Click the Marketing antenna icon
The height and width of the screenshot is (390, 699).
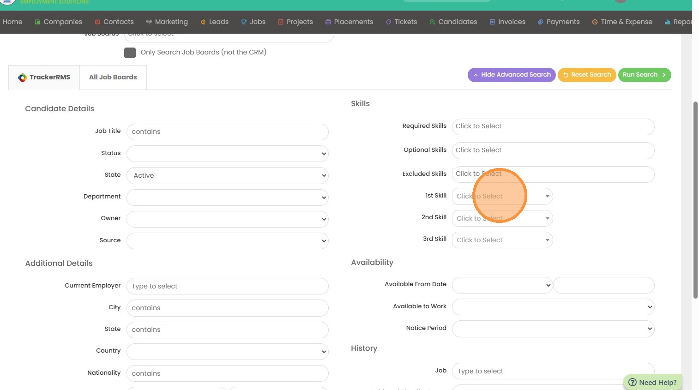[x=149, y=22]
